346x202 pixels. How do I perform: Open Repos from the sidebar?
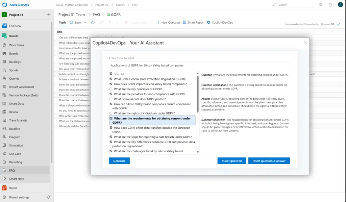pos(13,188)
